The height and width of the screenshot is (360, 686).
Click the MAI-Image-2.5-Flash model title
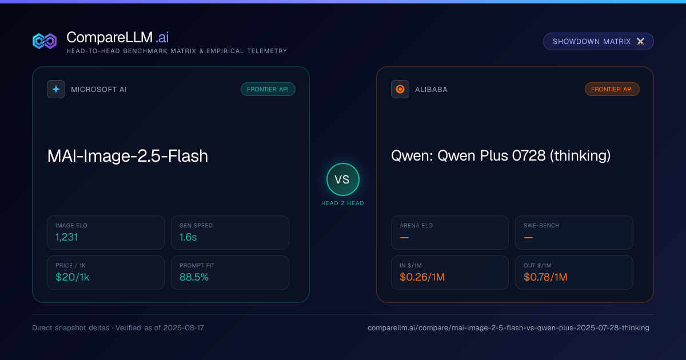point(127,156)
